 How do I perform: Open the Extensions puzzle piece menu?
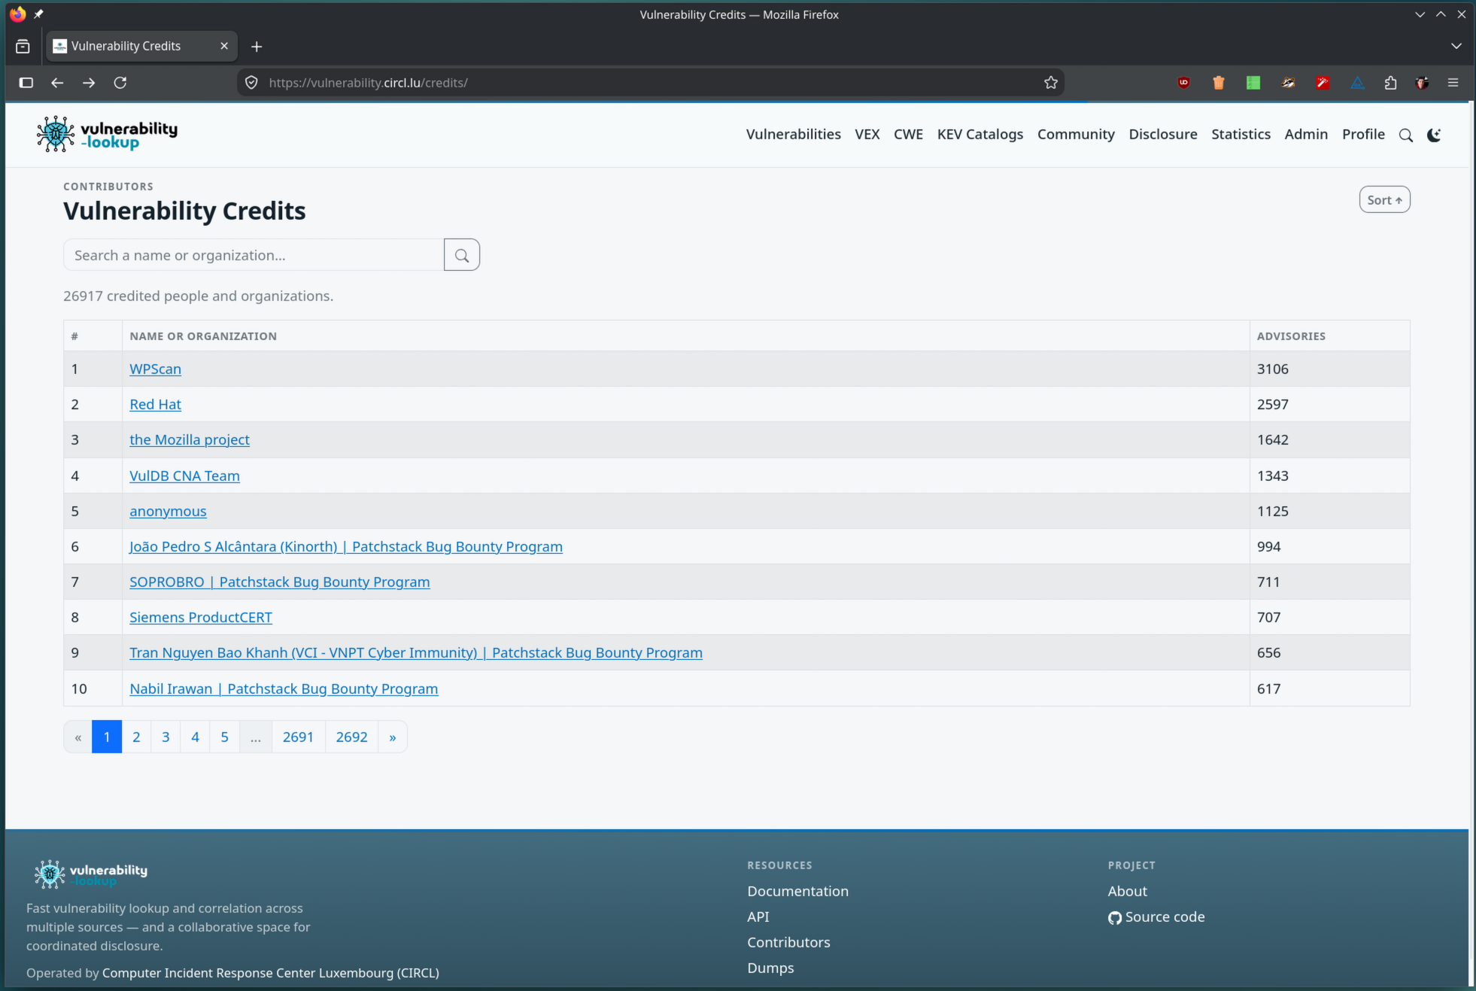tap(1390, 83)
